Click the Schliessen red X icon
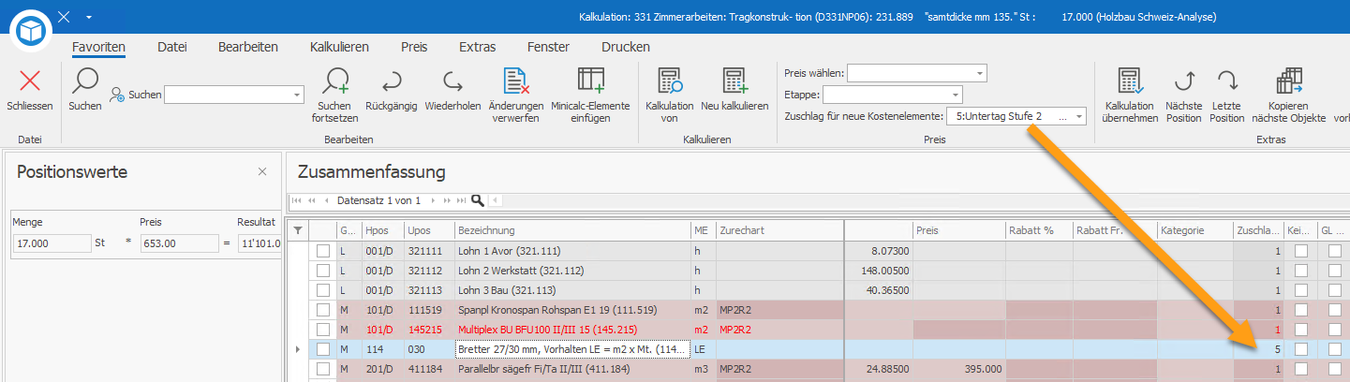This screenshot has width=1350, height=382. [30, 81]
